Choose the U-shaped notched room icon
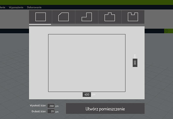 tap(133, 17)
